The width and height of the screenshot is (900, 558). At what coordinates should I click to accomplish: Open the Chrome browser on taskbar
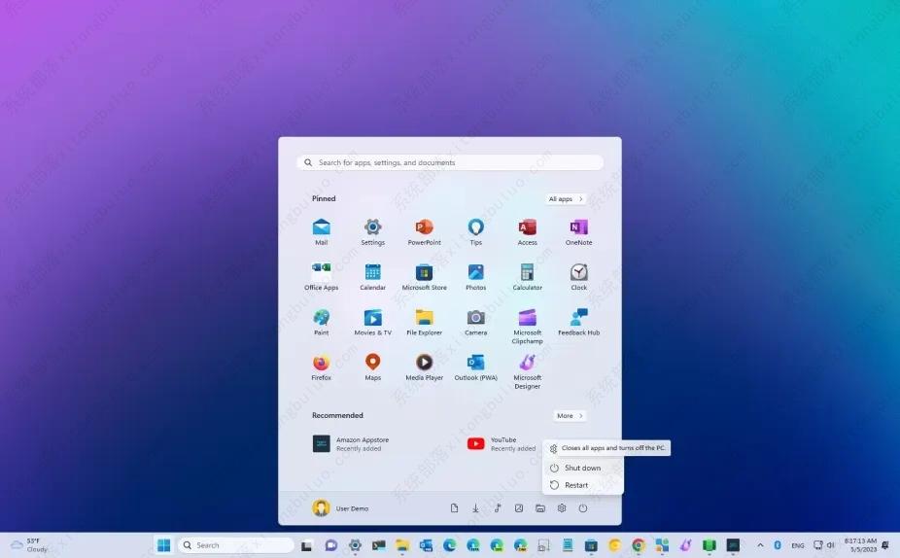point(638,545)
